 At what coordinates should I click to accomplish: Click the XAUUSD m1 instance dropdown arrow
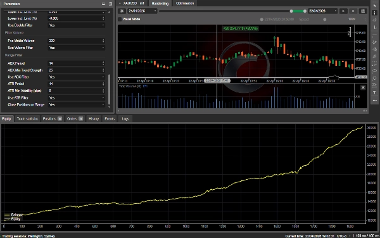click(x=120, y=3)
